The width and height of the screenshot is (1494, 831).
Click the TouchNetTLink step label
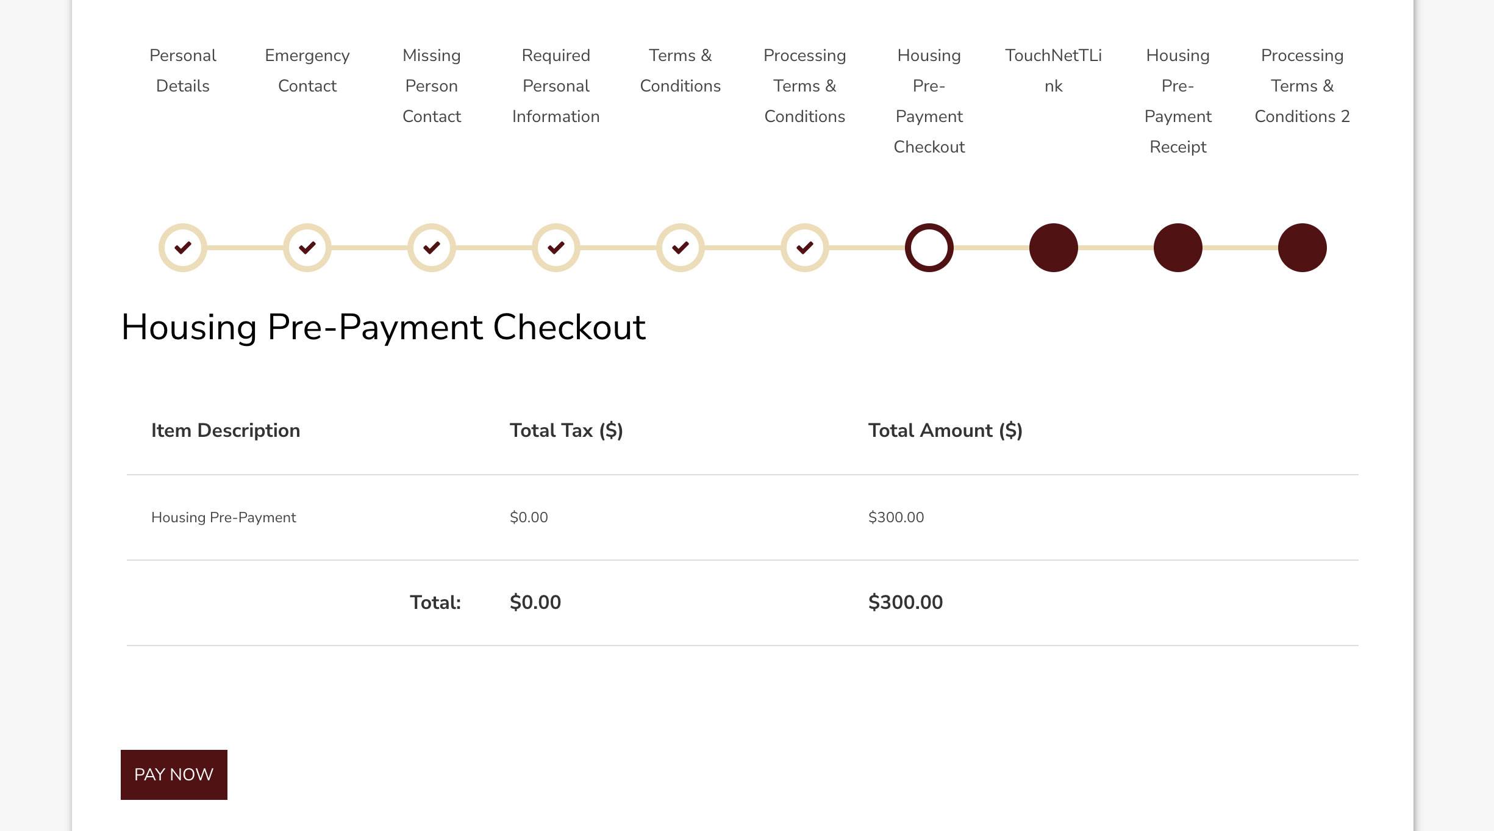point(1054,71)
